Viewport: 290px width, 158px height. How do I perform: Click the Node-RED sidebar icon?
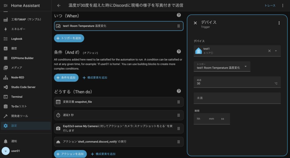click(x=6, y=78)
